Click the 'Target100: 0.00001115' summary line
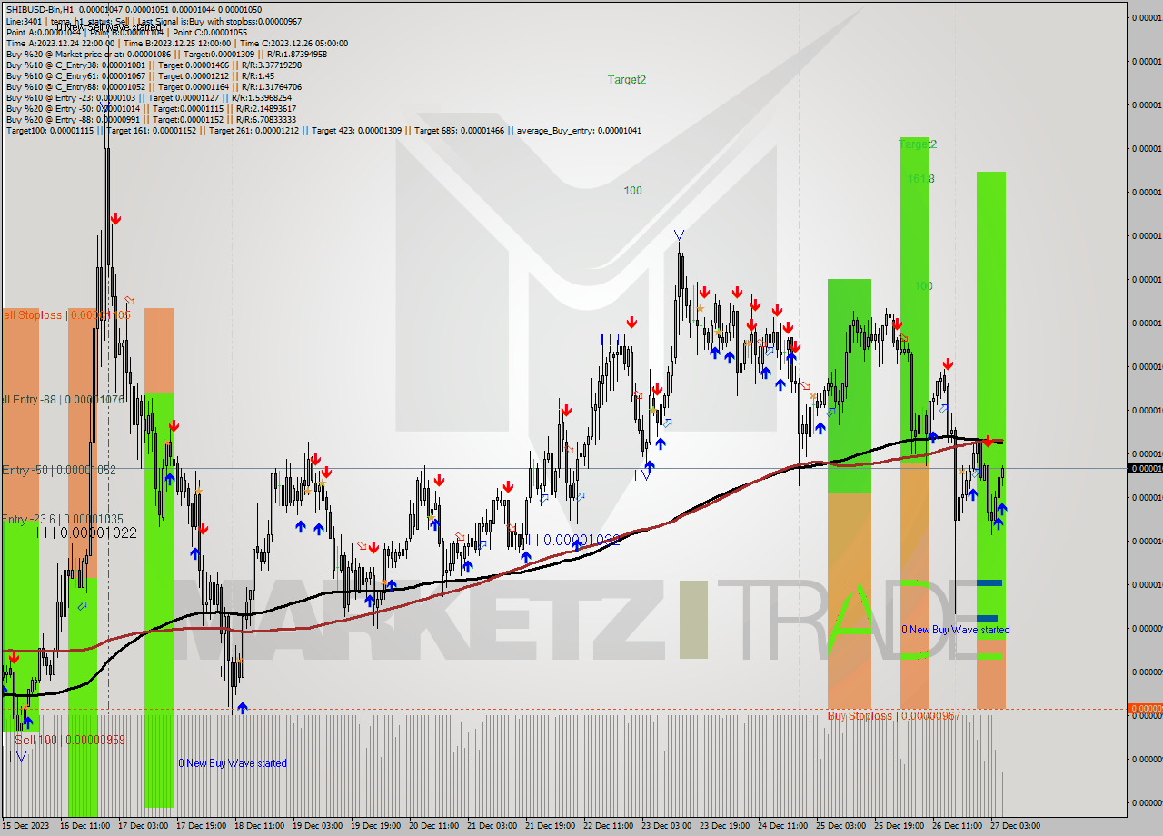The image size is (1163, 836). (323, 130)
